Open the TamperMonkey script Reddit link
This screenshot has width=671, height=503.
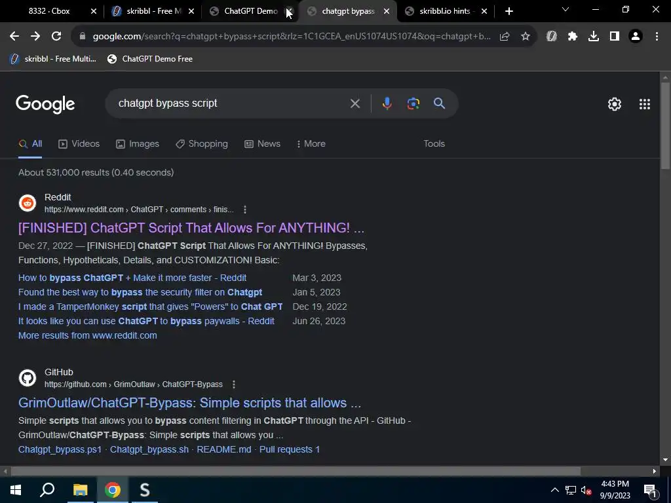pyautogui.click(x=151, y=307)
